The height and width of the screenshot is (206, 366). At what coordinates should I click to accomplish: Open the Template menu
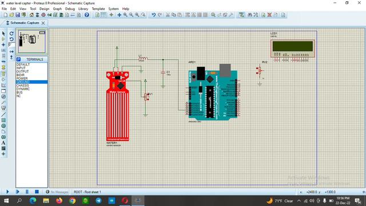pos(98,9)
